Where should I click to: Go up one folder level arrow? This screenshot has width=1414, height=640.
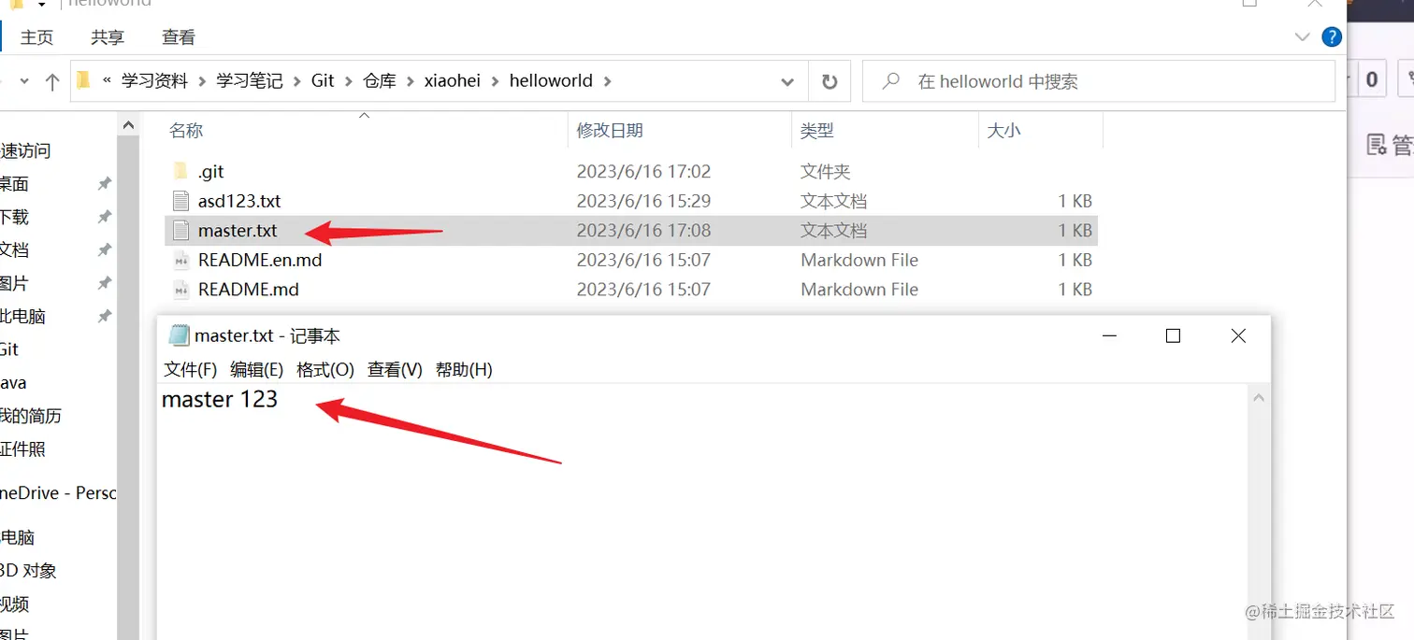(x=52, y=81)
